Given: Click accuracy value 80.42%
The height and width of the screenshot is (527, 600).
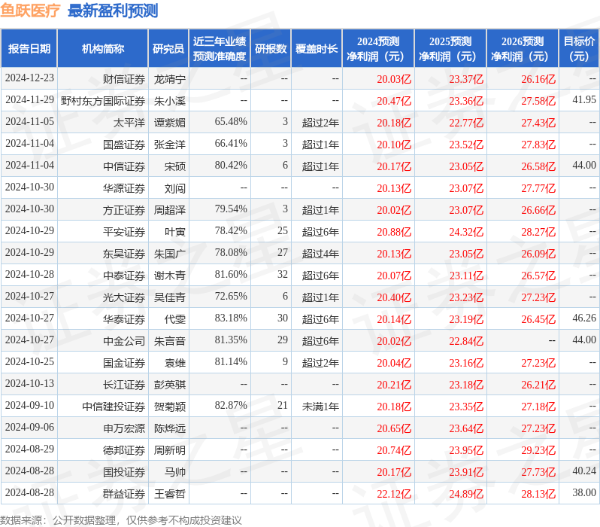Looking at the screenshot, I should pyautogui.click(x=231, y=166).
